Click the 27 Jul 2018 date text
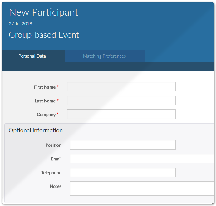The width and height of the screenshot is (216, 206). tap(20, 24)
